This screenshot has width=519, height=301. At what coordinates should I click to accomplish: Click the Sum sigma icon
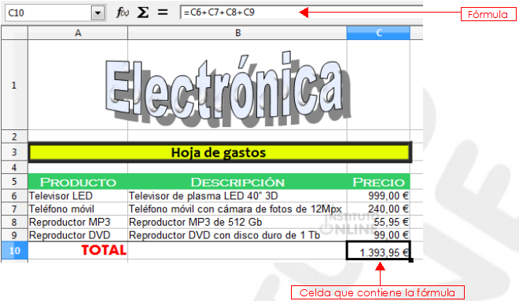tap(142, 13)
